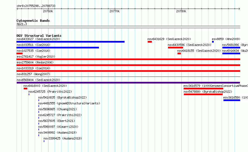
Task: Open nsv4481555 (gnomADStructuralVariants) label
Action: click(x=69, y=103)
